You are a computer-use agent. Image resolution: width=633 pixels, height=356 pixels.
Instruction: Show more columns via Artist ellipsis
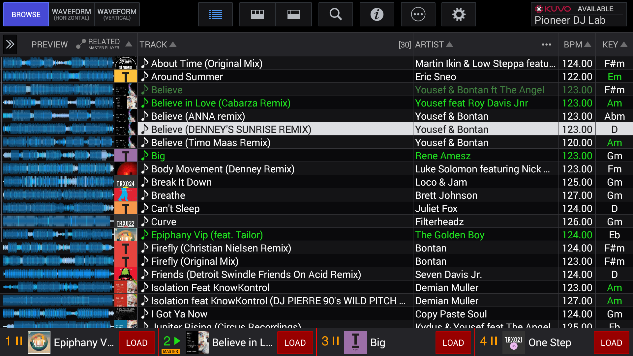click(546, 44)
